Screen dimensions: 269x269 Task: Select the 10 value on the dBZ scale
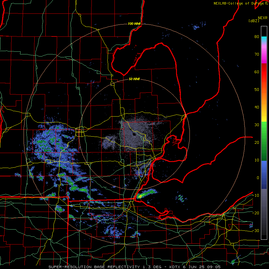(x=257, y=160)
